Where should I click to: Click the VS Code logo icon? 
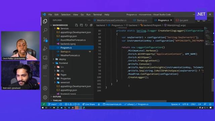click(x=44, y=14)
